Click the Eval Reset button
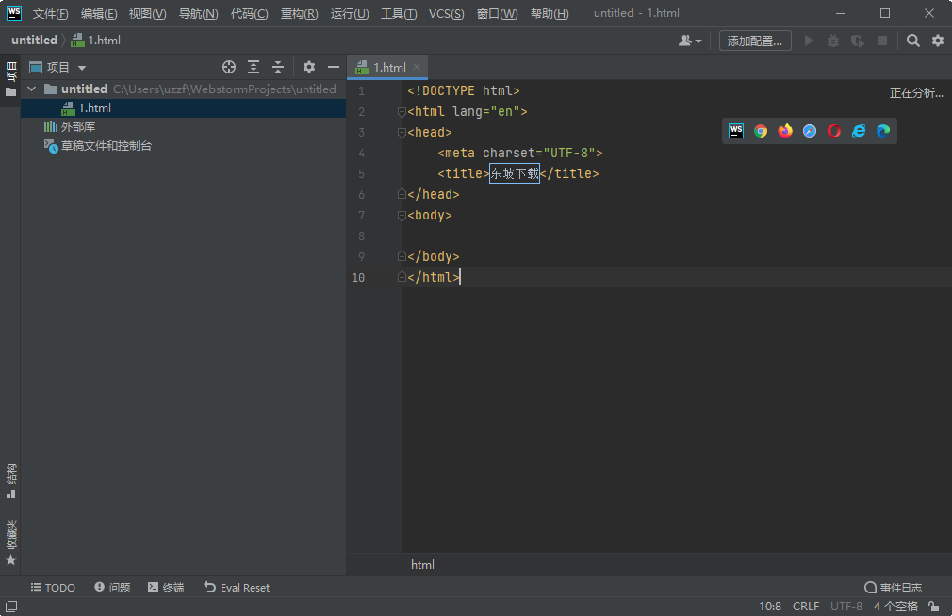Viewport: 952px width, 616px height. (x=237, y=588)
